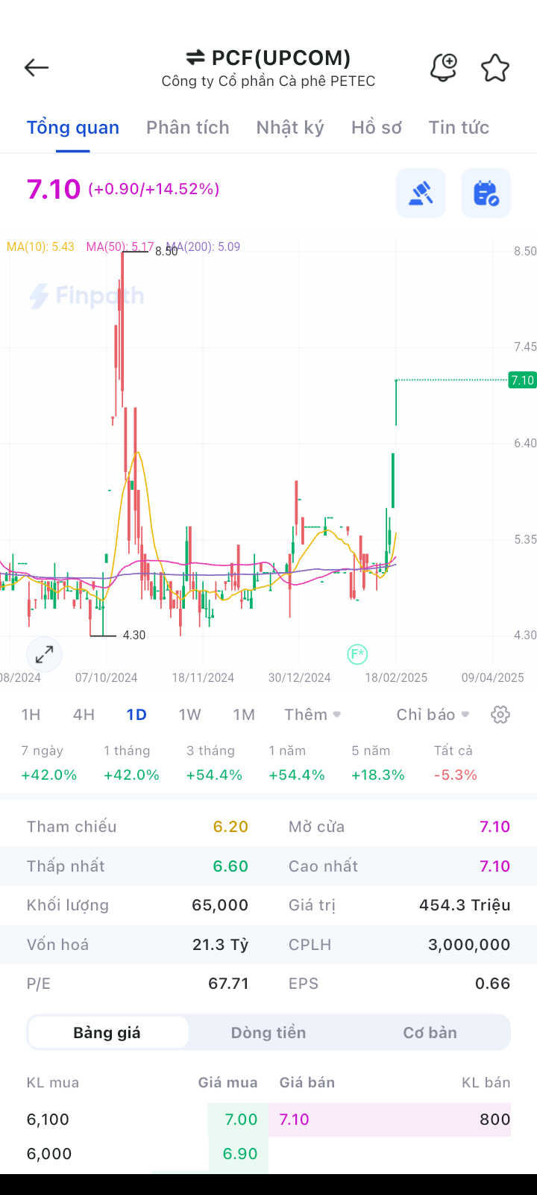Tap the MA(200): 5.09 indicator label

pyautogui.click(x=204, y=246)
